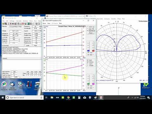
Task: Open Chrome from the taskbar
Action: click(x=68, y=98)
